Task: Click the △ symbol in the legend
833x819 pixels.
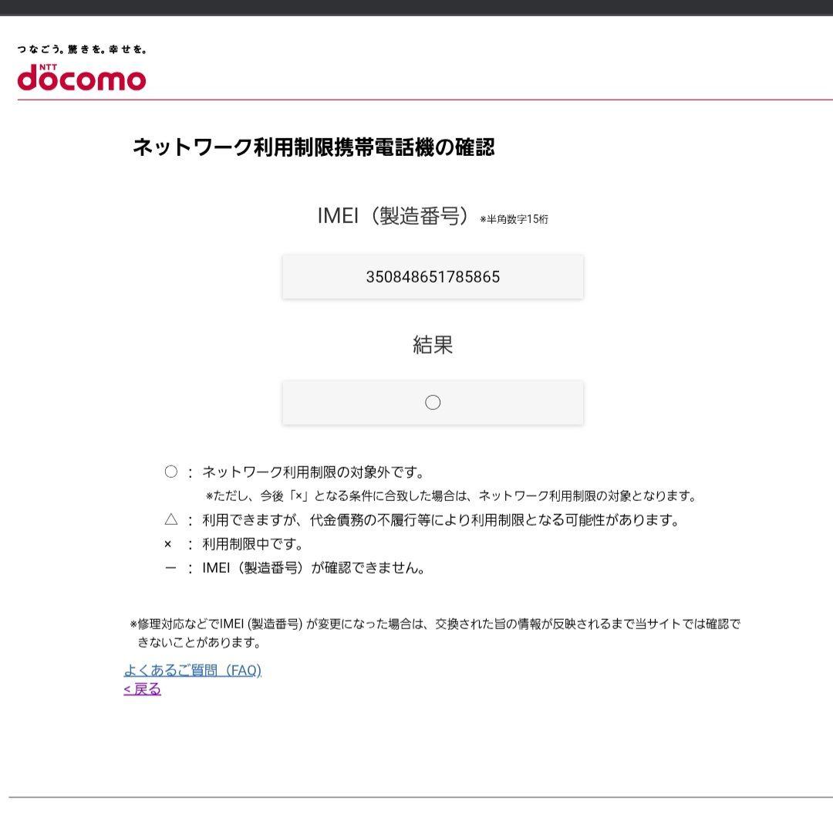Action: click(x=171, y=521)
